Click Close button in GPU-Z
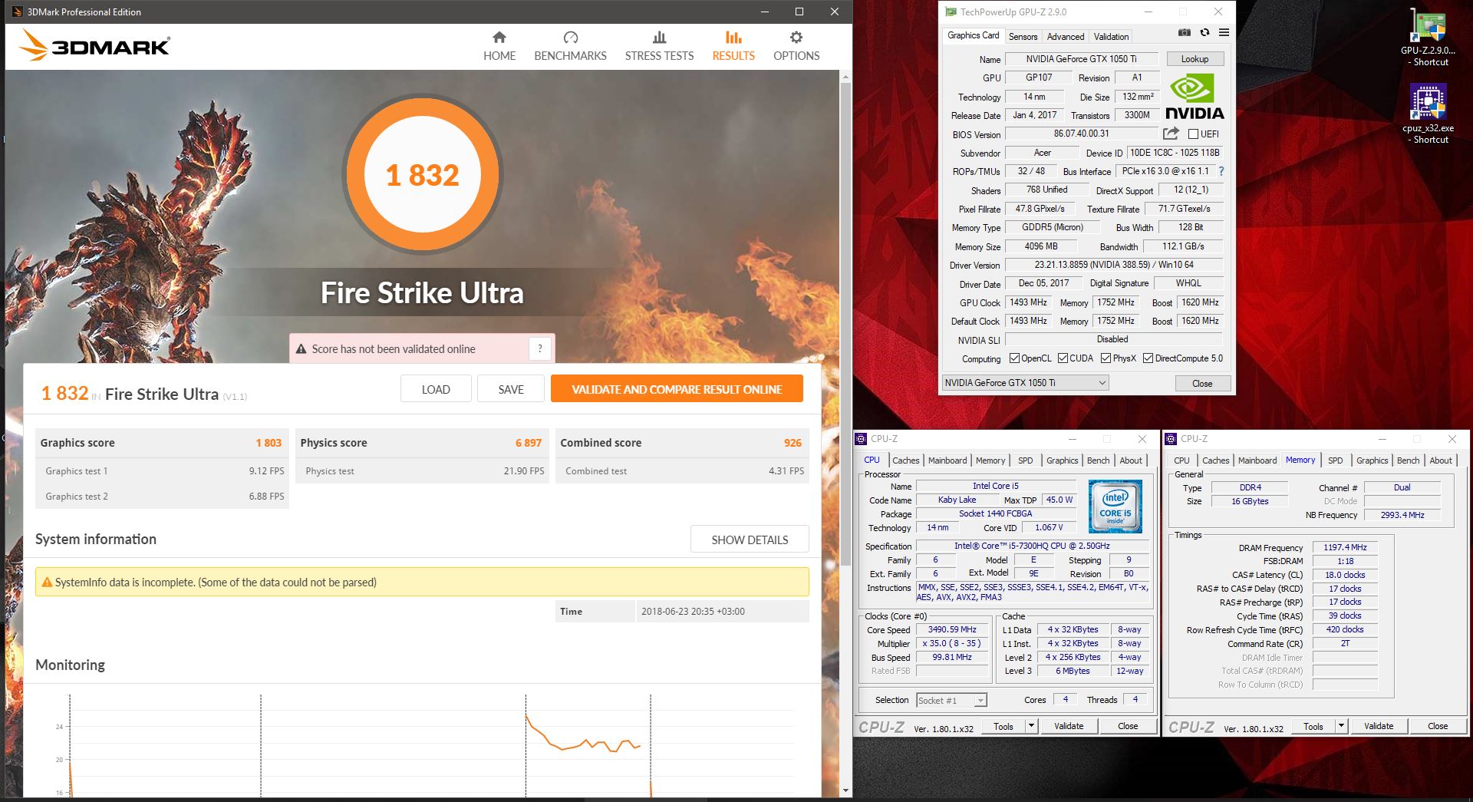The width and height of the screenshot is (1473, 802). [x=1202, y=383]
